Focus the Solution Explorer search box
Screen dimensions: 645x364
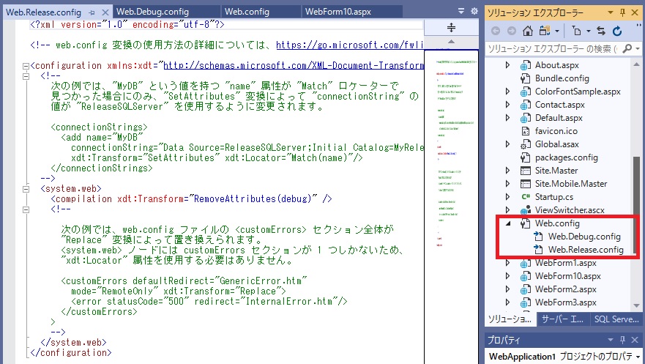[x=553, y=49]
